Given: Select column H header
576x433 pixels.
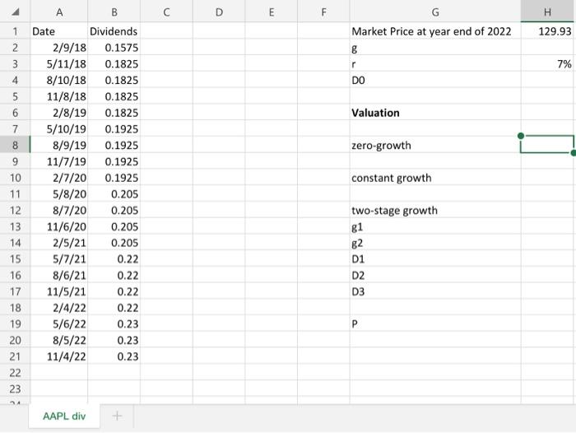Looking at the screenshot, I should (547, 12).
